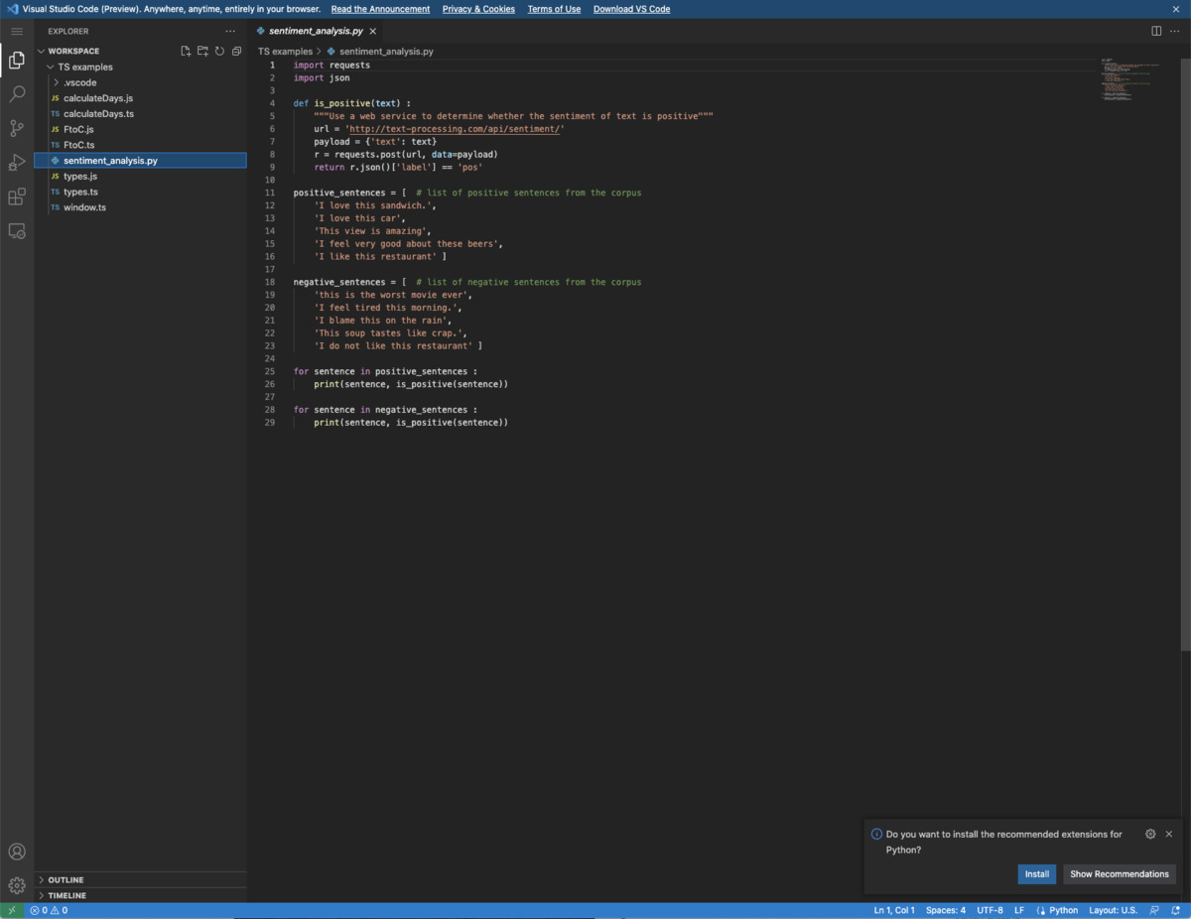
Task: Refresh the Explorer file list
Action: [219, 51]
